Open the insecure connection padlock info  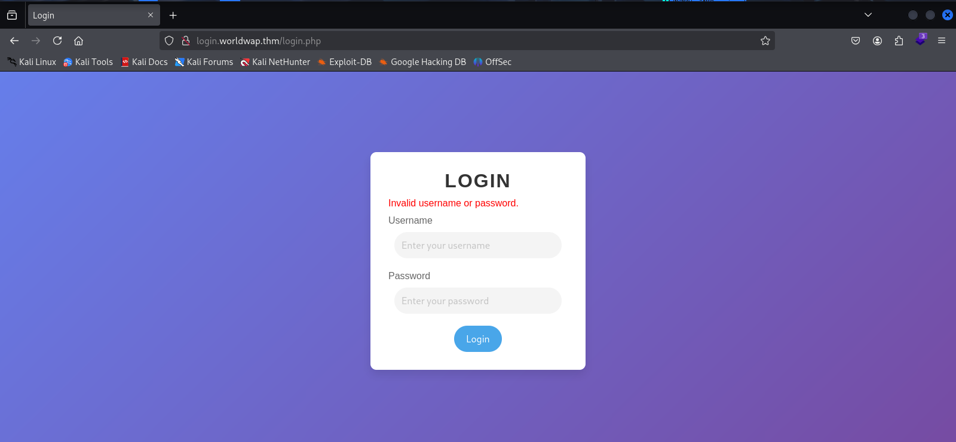click(186, 41)
